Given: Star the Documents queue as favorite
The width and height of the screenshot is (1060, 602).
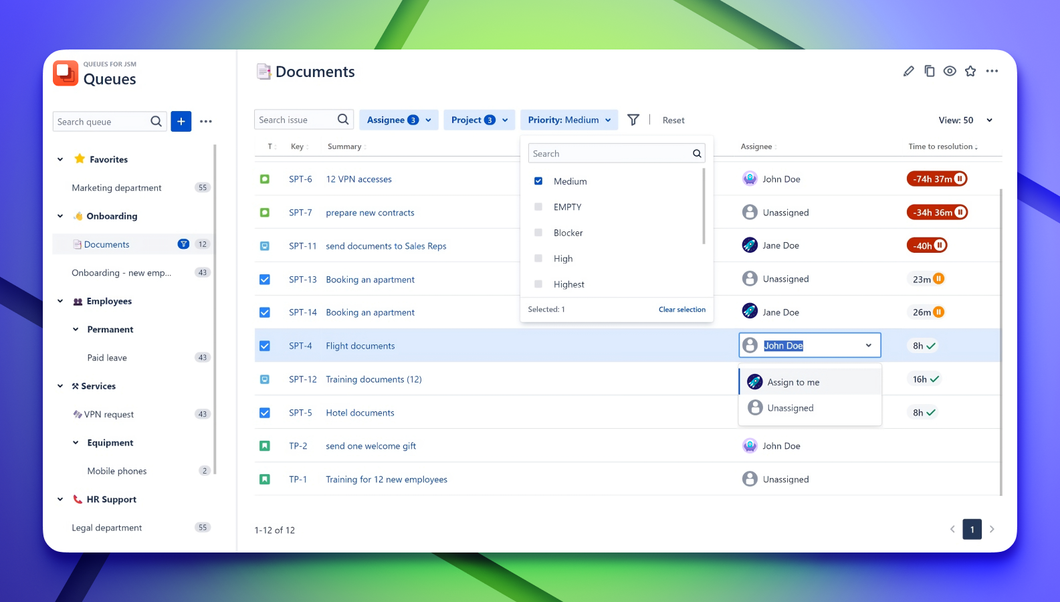Looking at the screenshot, I should click(x=970, y=71).
